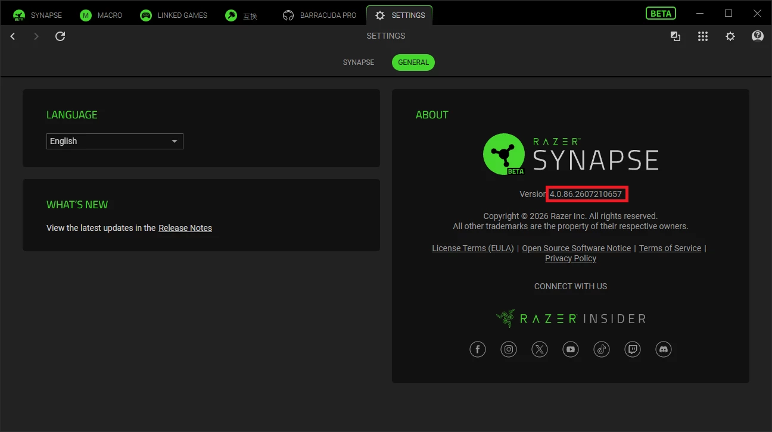Select the SETTINGS tab
The width and height of the screenshot is (772, 432).
pos(399,15)
